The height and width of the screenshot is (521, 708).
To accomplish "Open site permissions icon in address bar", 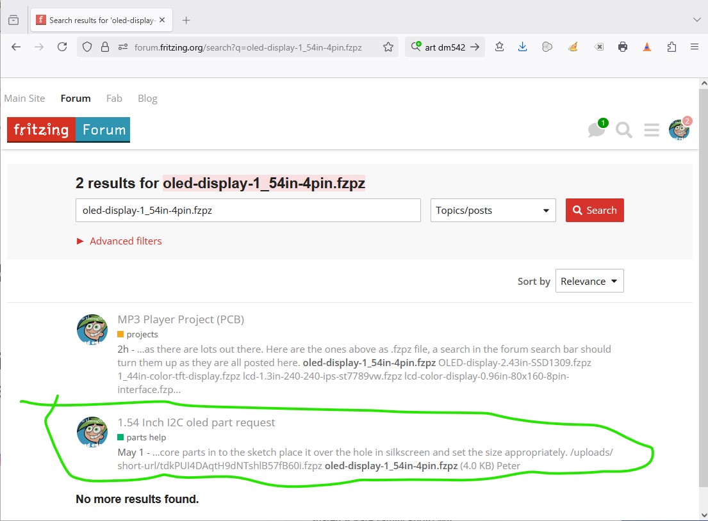I will tap(123, 47).
